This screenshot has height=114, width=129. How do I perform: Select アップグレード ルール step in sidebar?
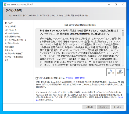(12, 43)
